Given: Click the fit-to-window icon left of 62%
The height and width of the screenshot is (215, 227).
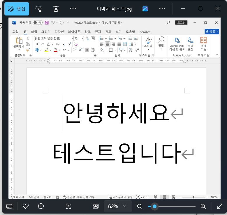Looking at the screenshot, I should pos(96,206).
